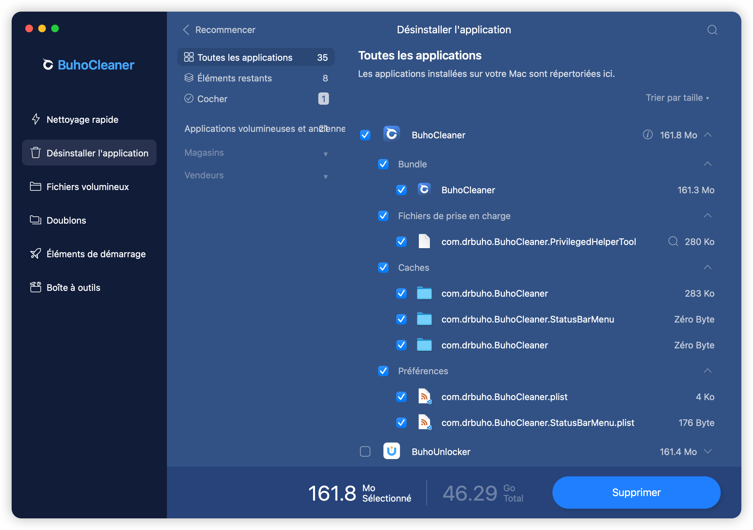Open Nettoyage rapide in sidebar
753x530 pixels.
(x=89, y=119)
